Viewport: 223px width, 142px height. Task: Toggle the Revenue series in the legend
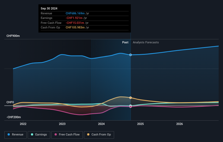coord(15,135)
